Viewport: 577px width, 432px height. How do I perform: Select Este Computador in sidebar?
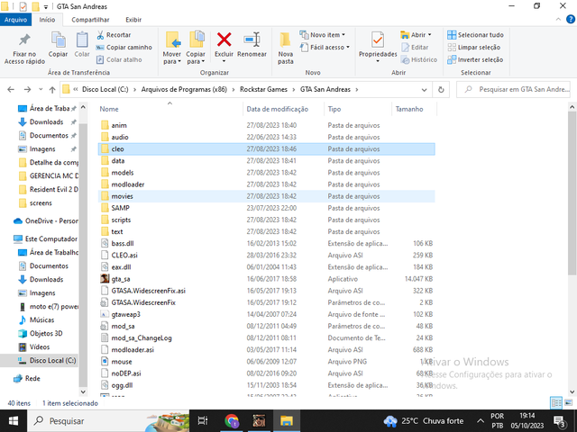46,239
